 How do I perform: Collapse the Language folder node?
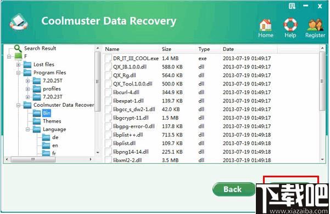(28, 130)
